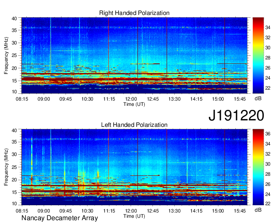
Task: Click the 20 MHz tick label of Left Handed plot
Action: pyautogui.click(x=14, y=180)
